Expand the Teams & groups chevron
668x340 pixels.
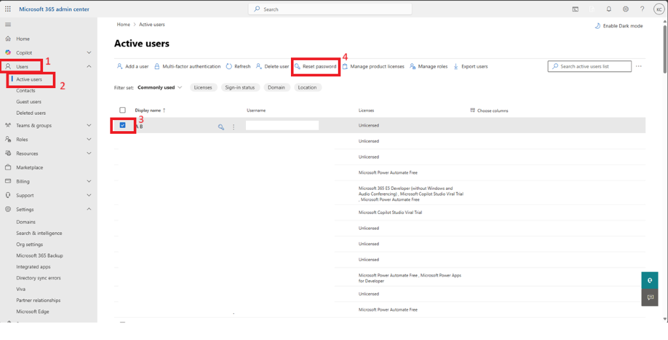[89, 125]
